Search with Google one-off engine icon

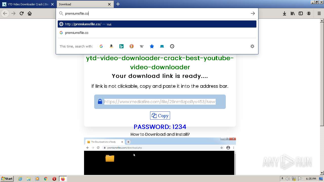click(101, 46)
